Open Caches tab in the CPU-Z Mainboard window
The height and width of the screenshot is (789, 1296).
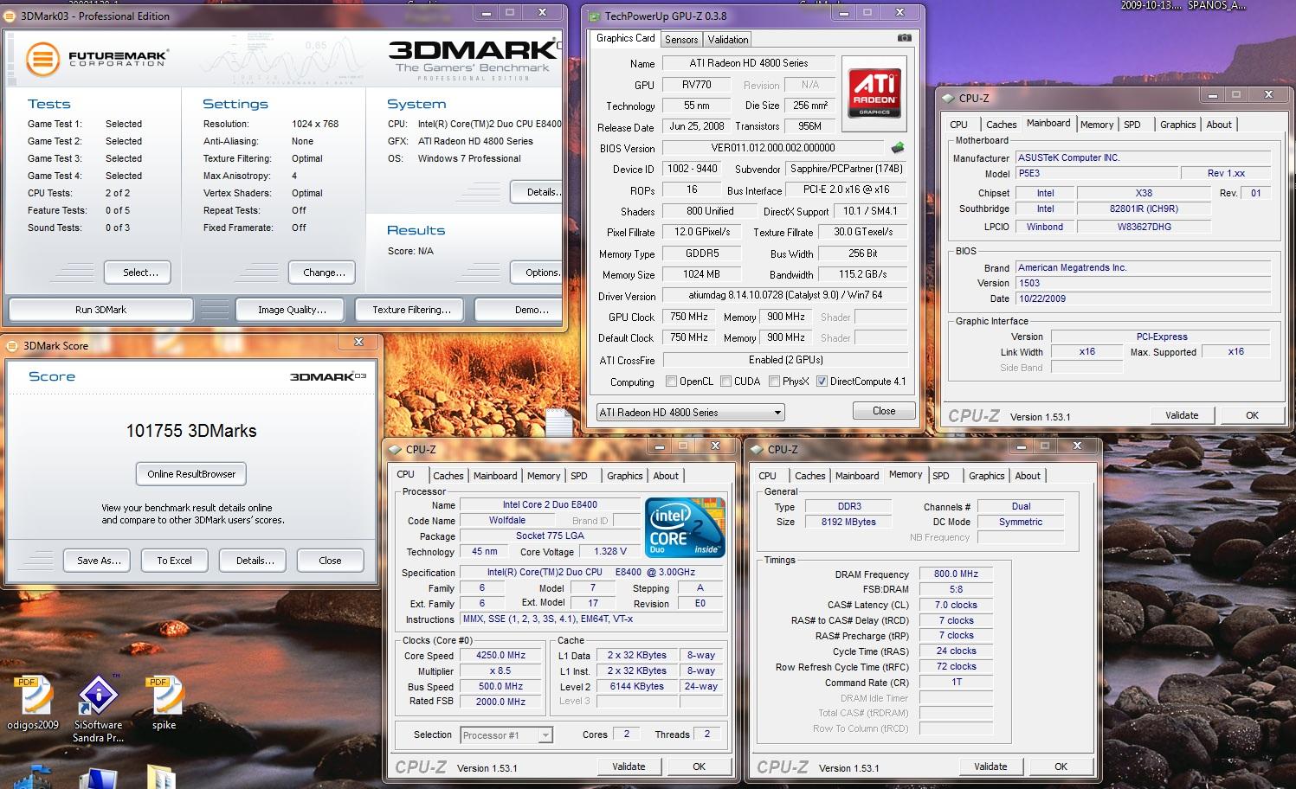pos(1001,125)
